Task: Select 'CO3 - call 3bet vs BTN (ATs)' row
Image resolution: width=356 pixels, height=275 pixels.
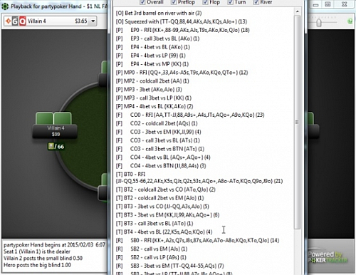Action: point(160,149)
